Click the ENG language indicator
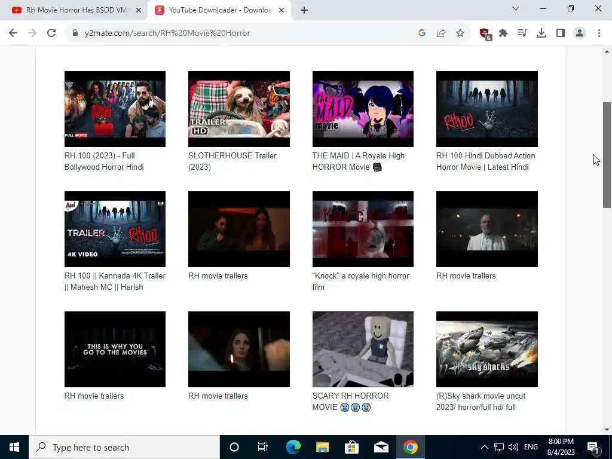The width and height of the screenshot is (612, 459). (531, 447)
